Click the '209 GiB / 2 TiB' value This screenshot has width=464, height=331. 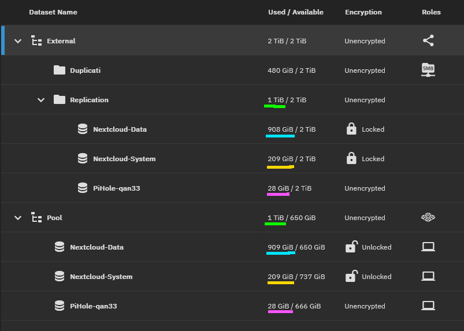pos(291,159)
